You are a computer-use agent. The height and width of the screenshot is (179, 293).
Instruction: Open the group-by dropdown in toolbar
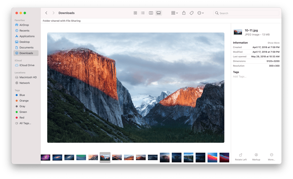pyautogui.click(x=175, y=13)
